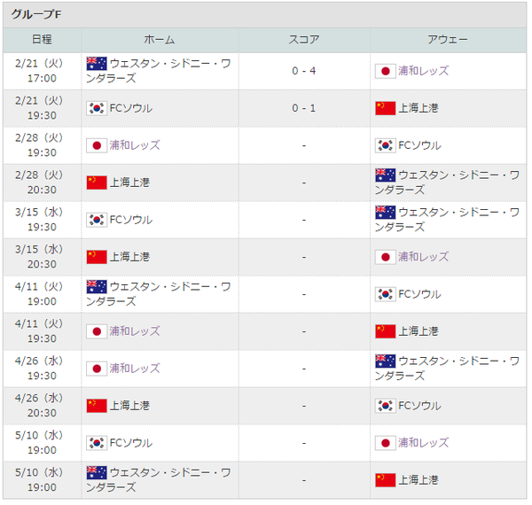This screenshot has width=532, height=505.
Task: Click the 2/21 (火) 19:30 date cell
Action: (42, 108)
